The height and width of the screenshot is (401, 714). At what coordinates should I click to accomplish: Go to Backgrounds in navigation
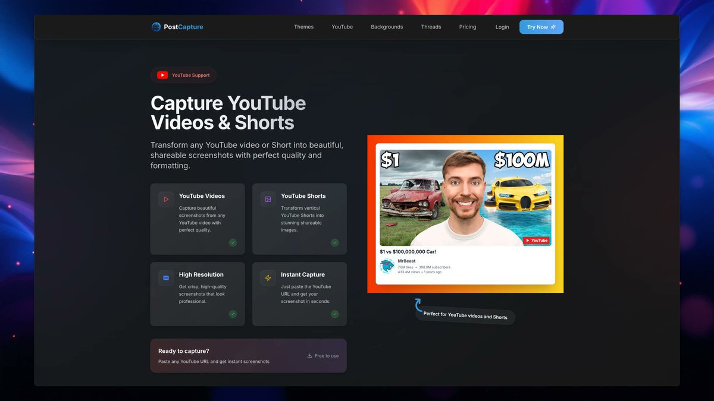(x=387, y=27)
